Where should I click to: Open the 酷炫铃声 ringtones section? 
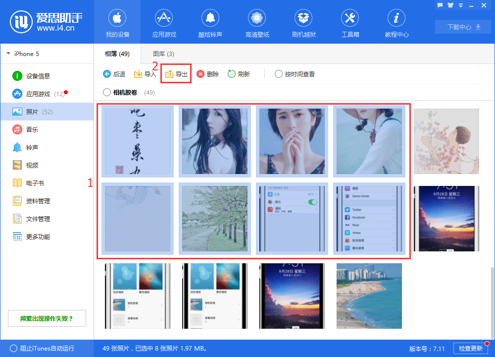[210, 22]
